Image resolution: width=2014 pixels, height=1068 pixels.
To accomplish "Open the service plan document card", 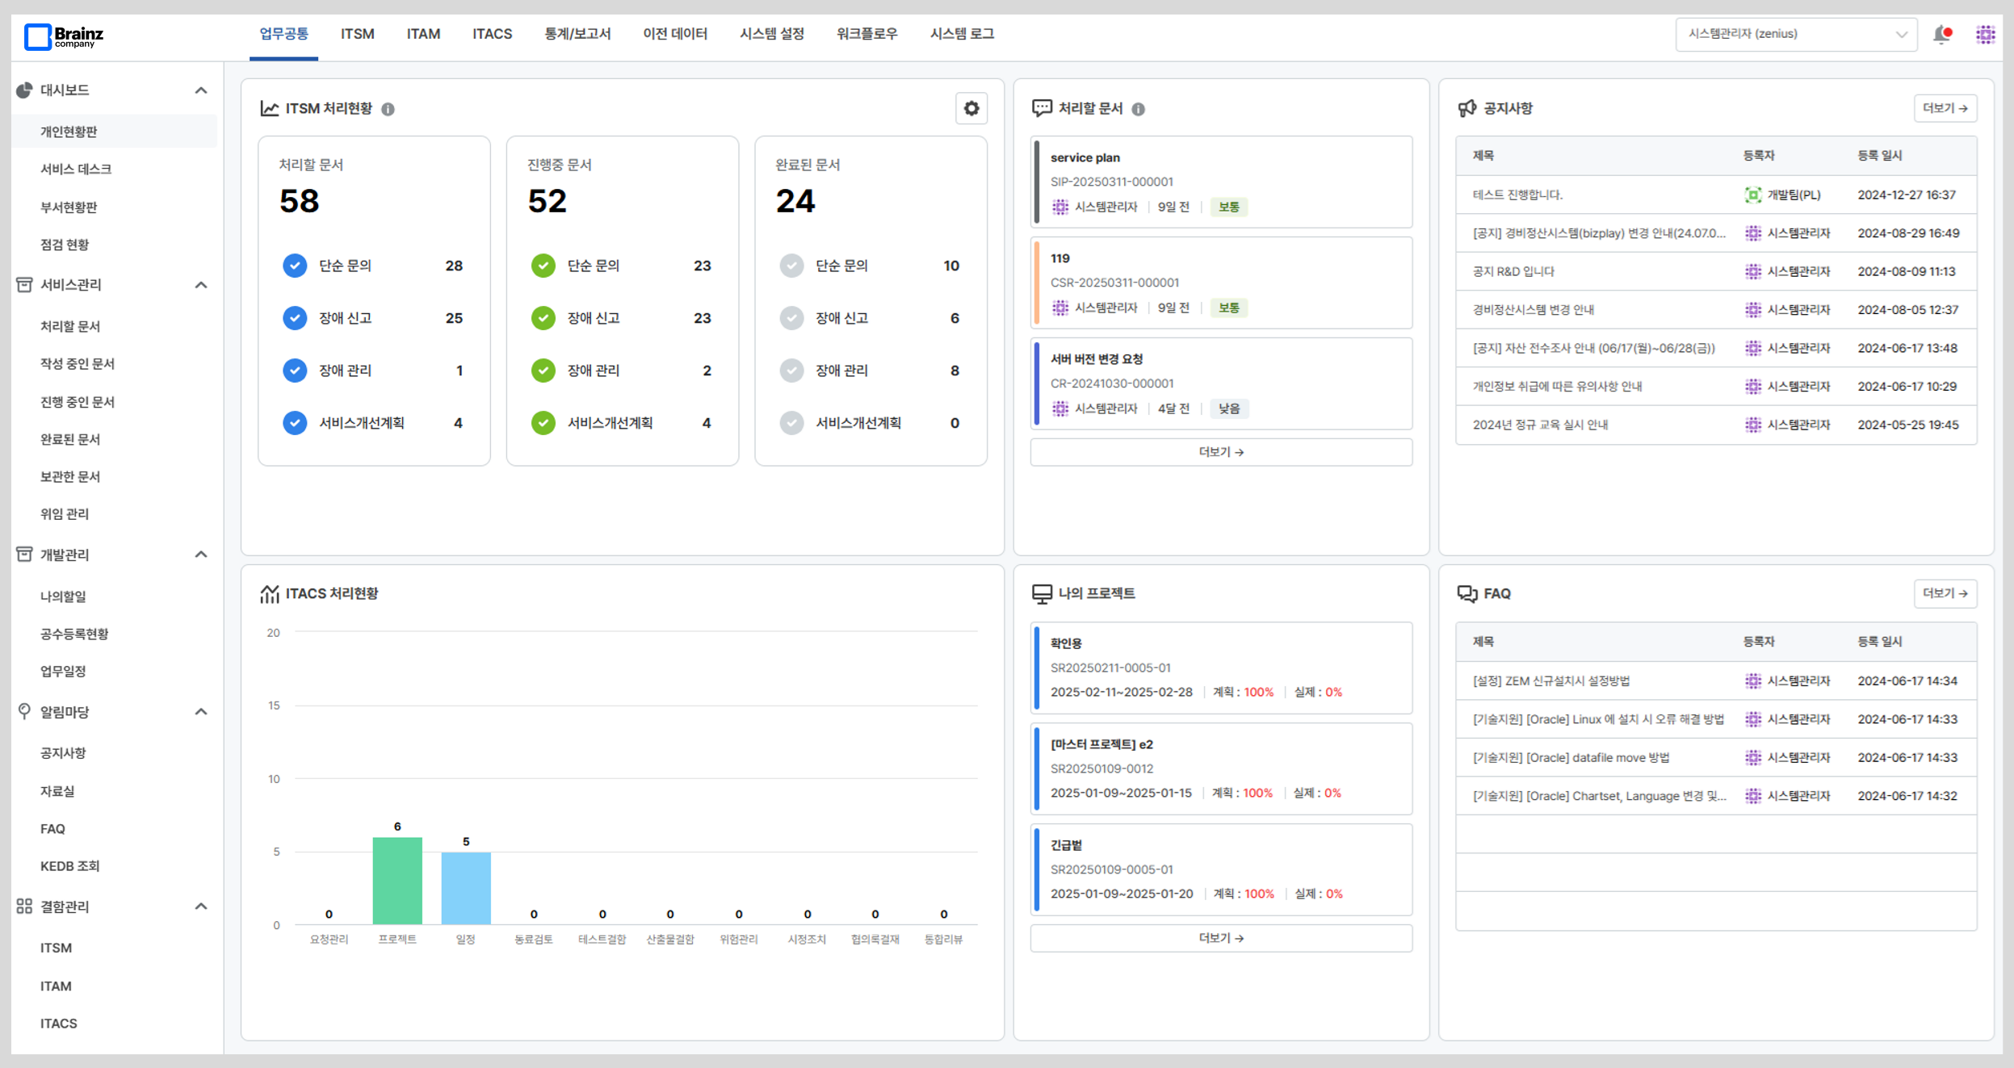I will (x=1221, y=182).
